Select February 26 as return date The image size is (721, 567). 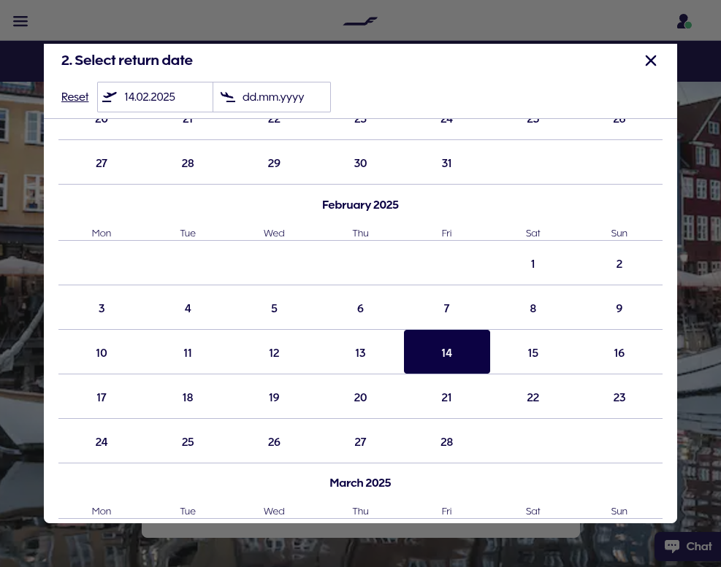pyautogui.click(x=274, y=442)
